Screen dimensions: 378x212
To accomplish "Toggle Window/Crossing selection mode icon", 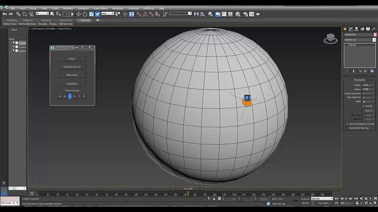I will [x=71, y=14].
